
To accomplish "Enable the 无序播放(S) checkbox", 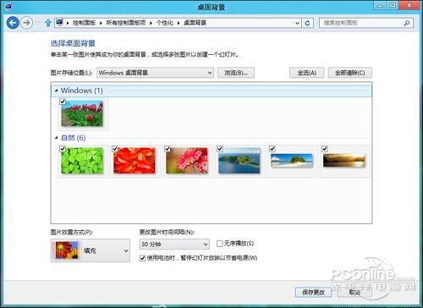I will [x=220, y=244].
